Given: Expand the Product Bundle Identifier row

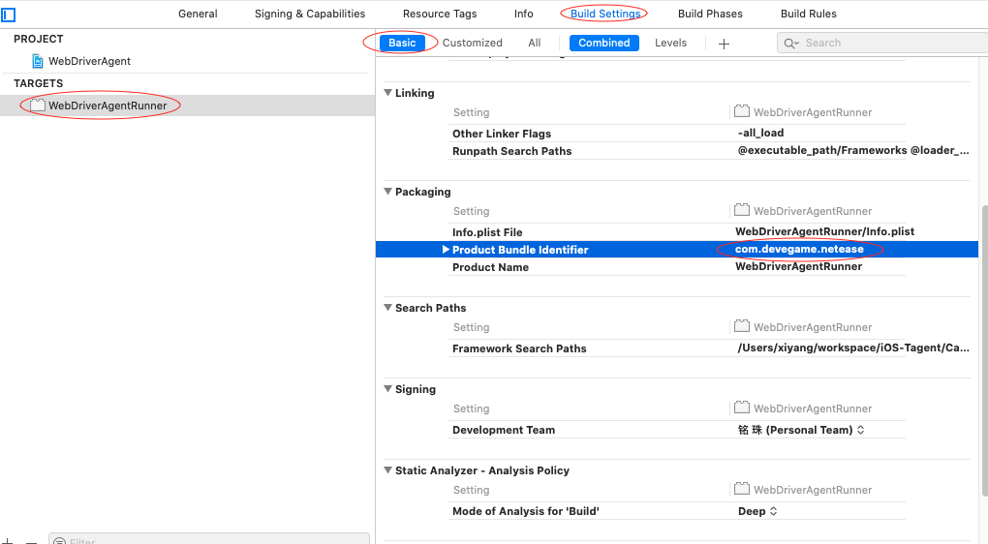Looking at the screenshot, I should (446, 250).
